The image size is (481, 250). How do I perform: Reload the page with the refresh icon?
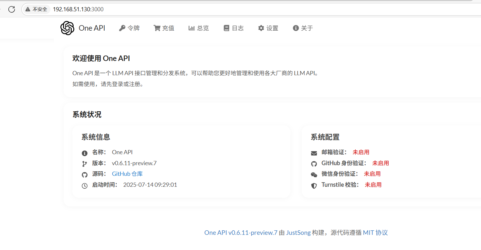coord(12,9)
